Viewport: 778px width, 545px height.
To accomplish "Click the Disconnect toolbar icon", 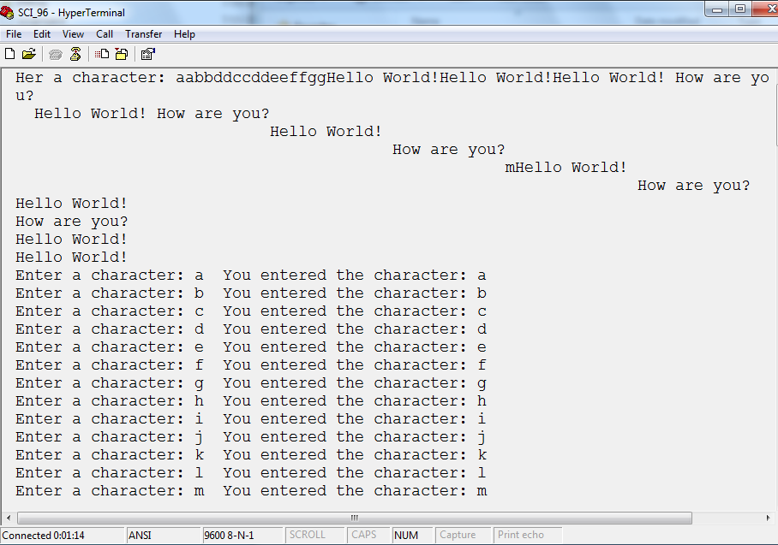I will click(75, 53).
